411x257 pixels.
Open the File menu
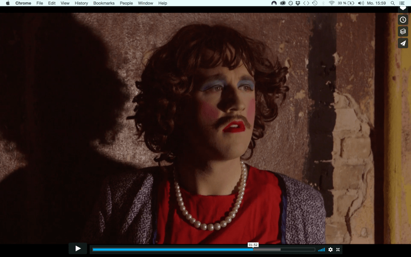coord(40,3)
